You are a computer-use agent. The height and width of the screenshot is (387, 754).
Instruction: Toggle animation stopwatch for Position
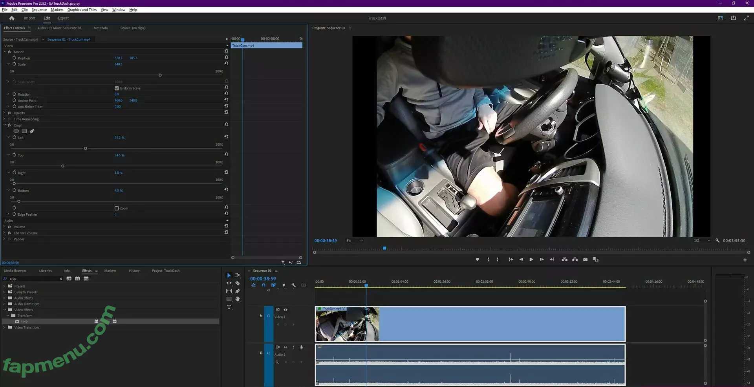pyautogui.click(x=15, y=58)
